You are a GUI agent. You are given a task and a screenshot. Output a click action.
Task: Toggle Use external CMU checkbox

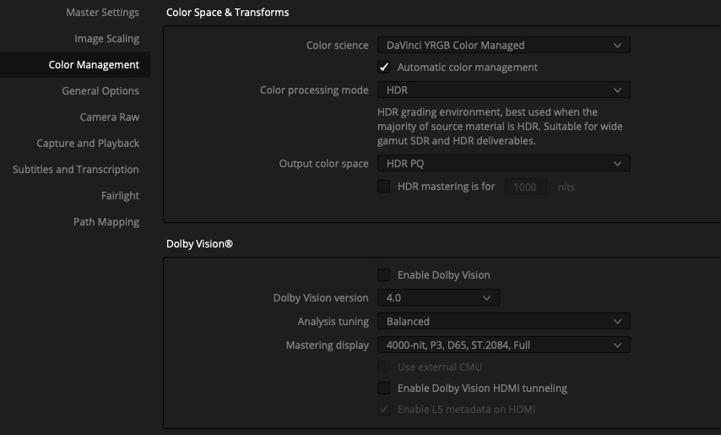(x=383, y=367)
